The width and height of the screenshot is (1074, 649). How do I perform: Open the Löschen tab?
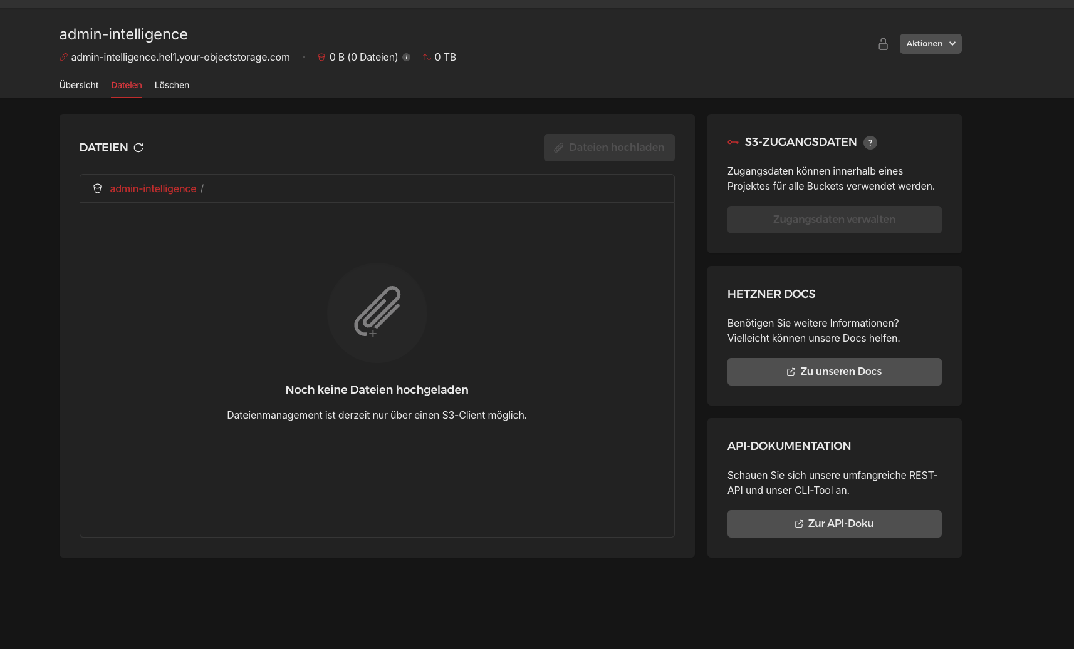172,85
